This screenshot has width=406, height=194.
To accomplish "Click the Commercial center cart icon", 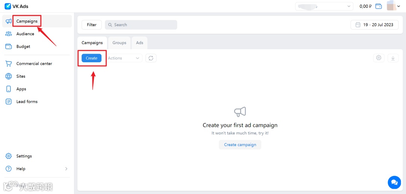I will 9,64.
